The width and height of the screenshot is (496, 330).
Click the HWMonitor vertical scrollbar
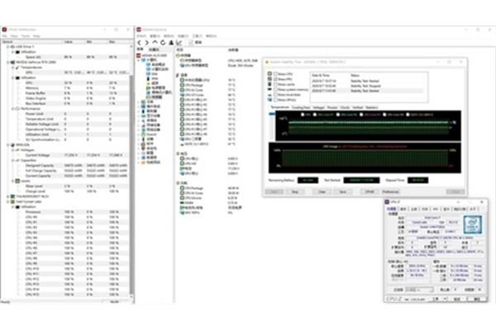pyautogui.click(x=131, y=183)
